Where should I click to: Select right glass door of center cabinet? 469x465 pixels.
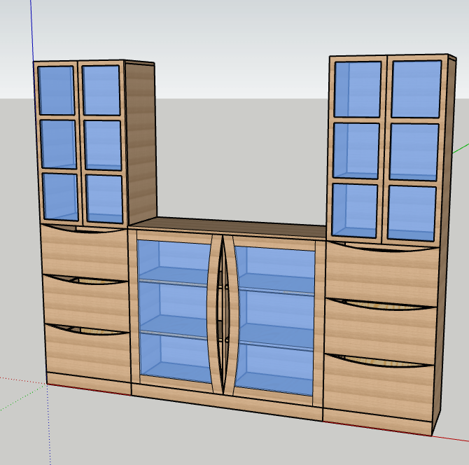(x=275, y=320)
